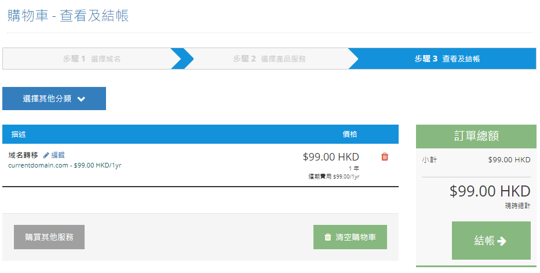Open the 編輯 link for the domain transfer
The image size is (540, 273).
(x=58, y=155)
